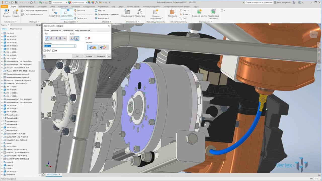Expand the engine:1 tree node
Viewport: 322px width, 181px height.
(2, 162)
